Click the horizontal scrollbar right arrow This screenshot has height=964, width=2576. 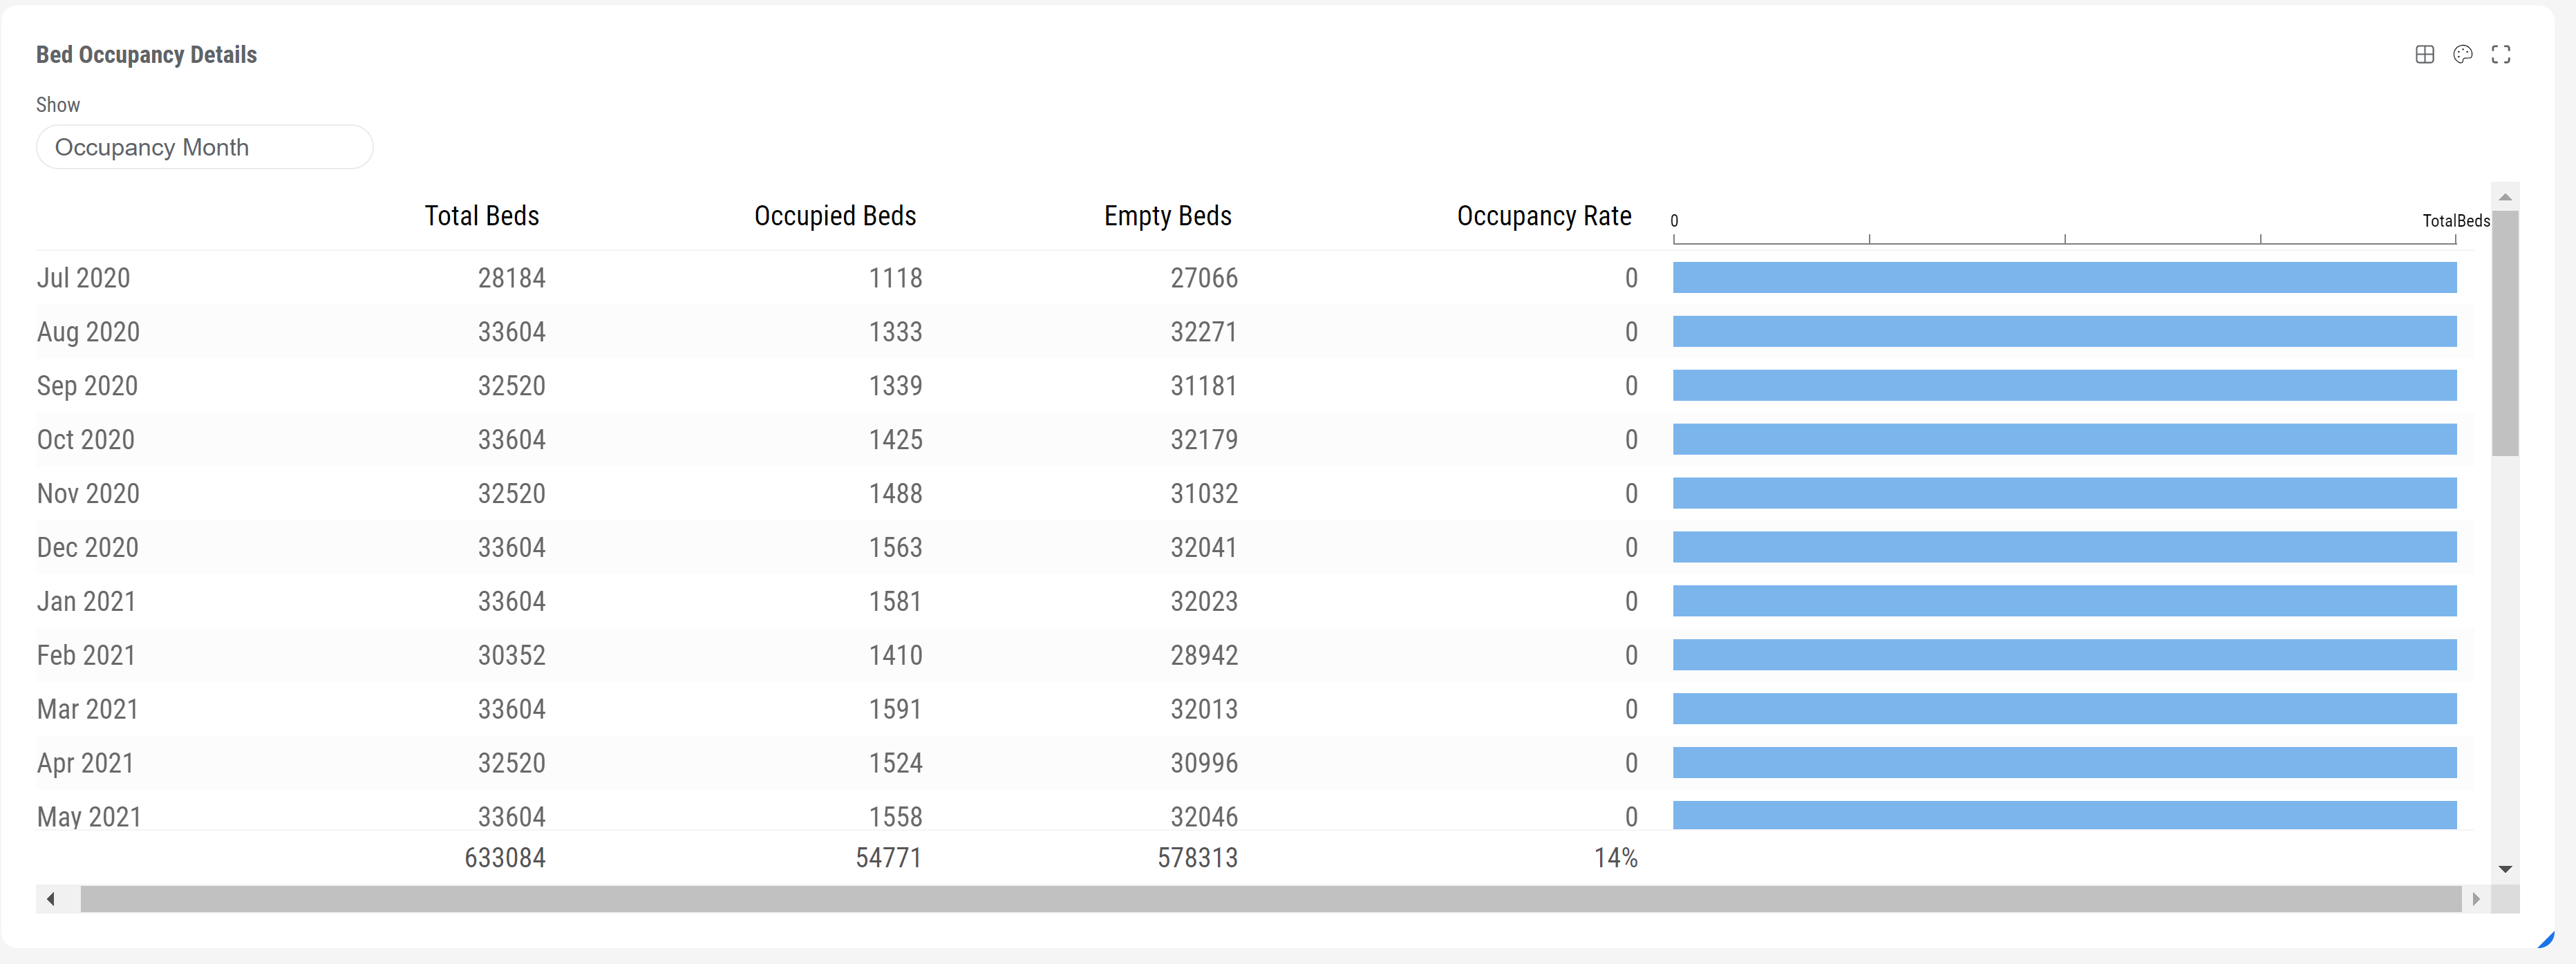[2477, 898]
